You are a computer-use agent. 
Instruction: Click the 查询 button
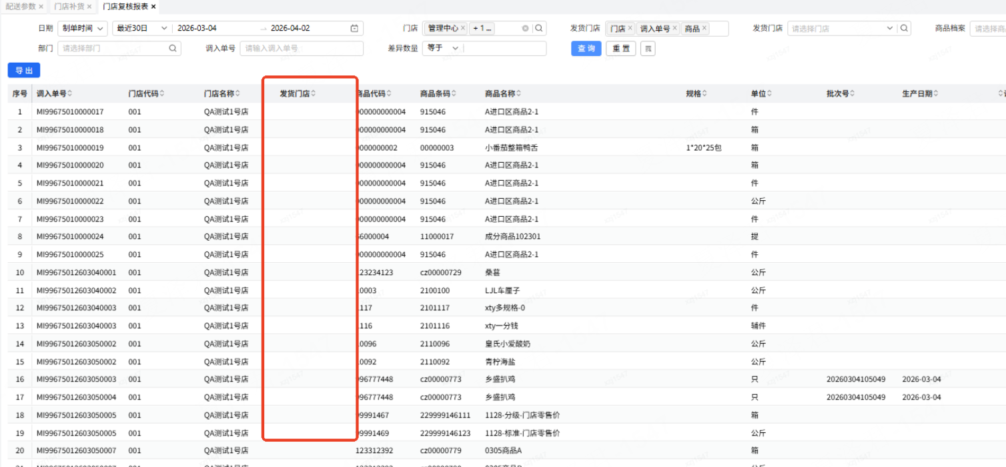586,49
